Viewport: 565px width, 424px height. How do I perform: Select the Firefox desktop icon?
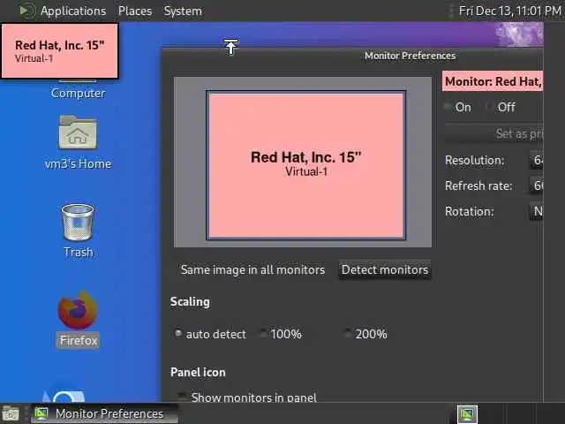pos(78,309)
